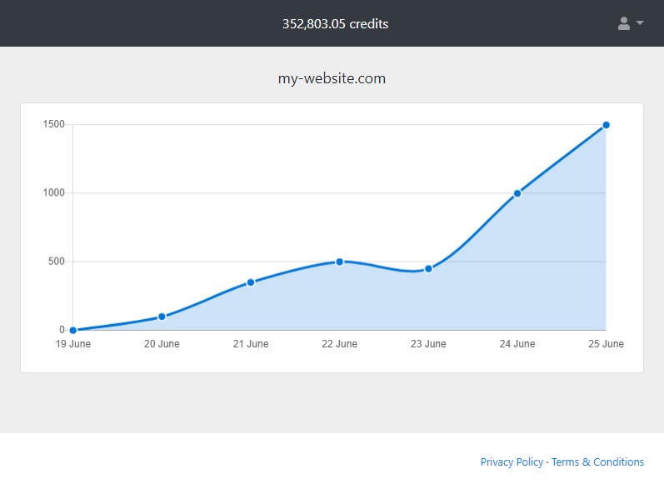664x489 pixels.
Task: Click the user account icon
Action: [624, 23]
